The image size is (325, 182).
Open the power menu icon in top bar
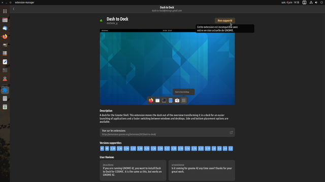tap(321, 3)
